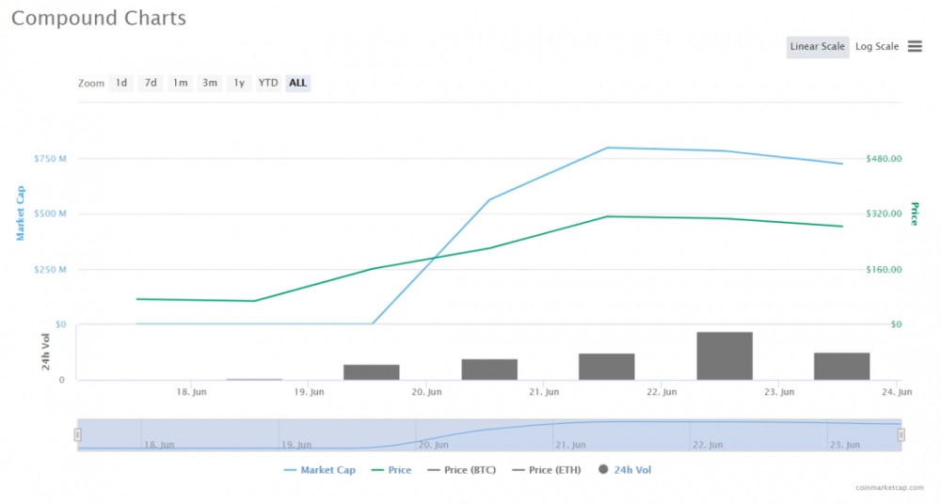Screen dimensions: 941x504
Task: Switch chart to Linear Scale
Action: 817,47
